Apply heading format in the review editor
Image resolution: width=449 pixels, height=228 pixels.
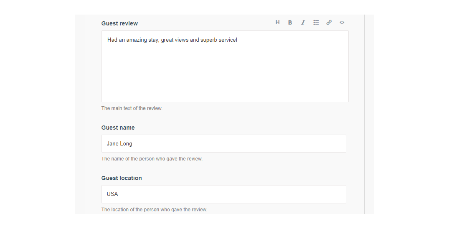click(x=277, y=23)
